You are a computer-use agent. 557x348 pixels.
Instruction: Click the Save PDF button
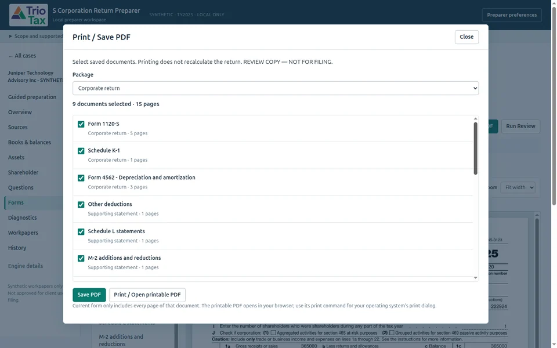(x=89, y=295)
